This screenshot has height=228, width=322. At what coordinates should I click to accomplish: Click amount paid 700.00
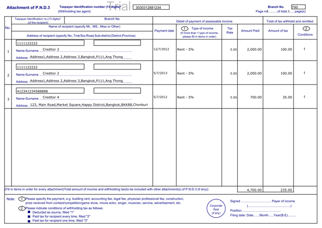click(x=256, y=97)
